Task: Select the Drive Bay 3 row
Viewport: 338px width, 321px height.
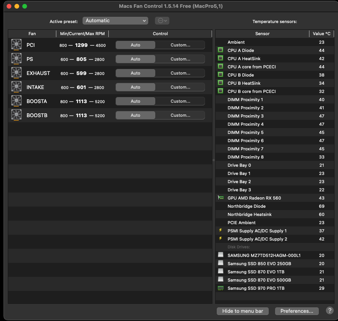Action: coord(275,190)
